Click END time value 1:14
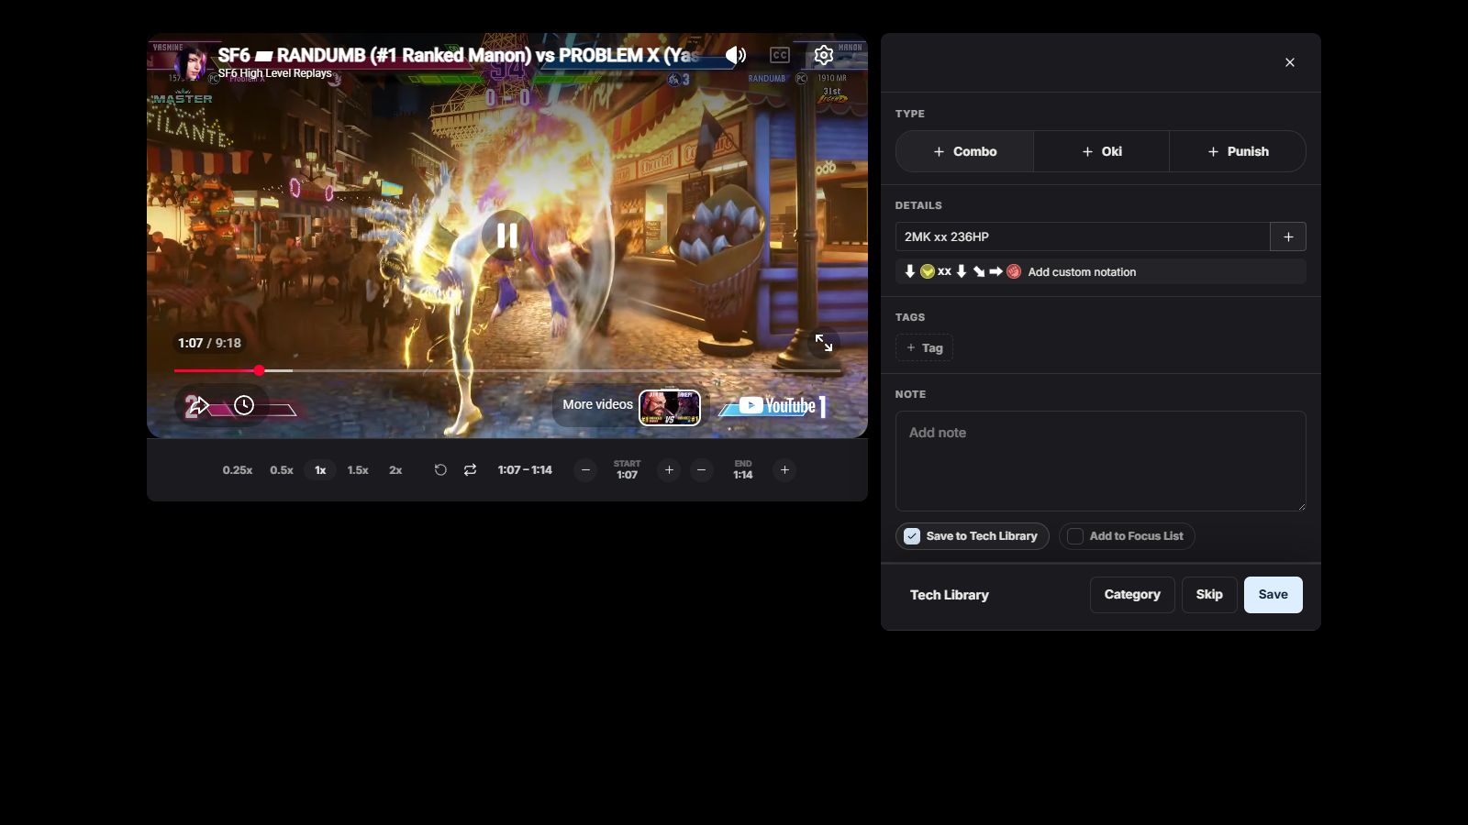Screen dimensions: 1468x825 tap(743, 475)
